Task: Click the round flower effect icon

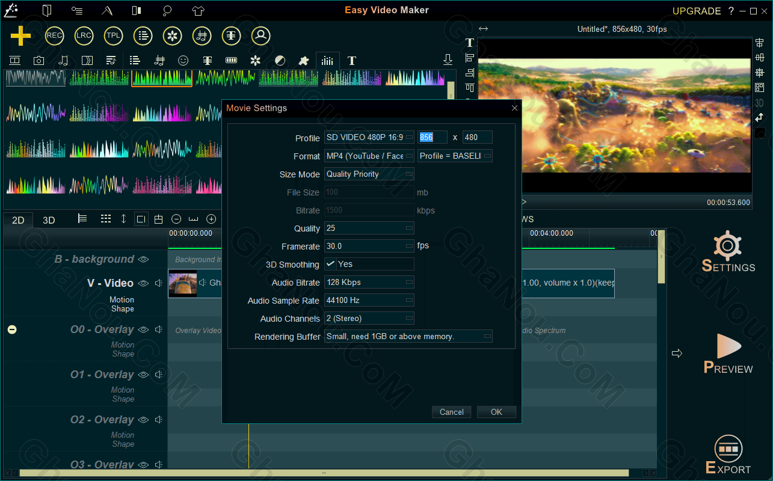Action: click(x=173, y=35)
